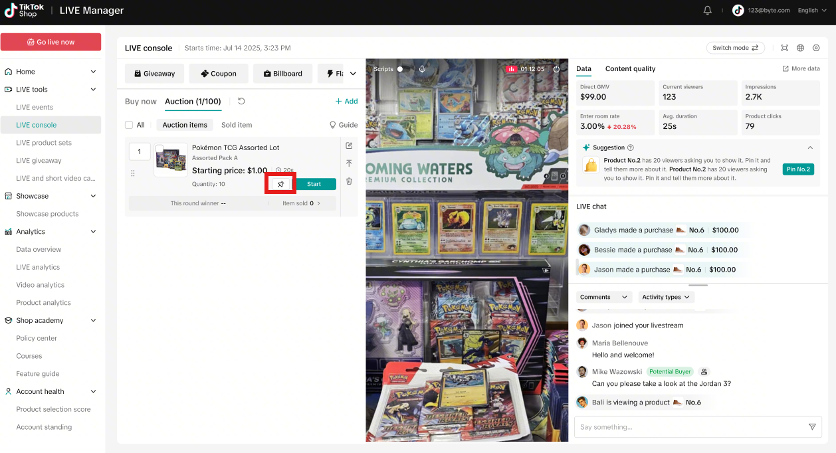Open the Coupon tool
This screenshot has width=836, height=453.
(x=218, y=74)
